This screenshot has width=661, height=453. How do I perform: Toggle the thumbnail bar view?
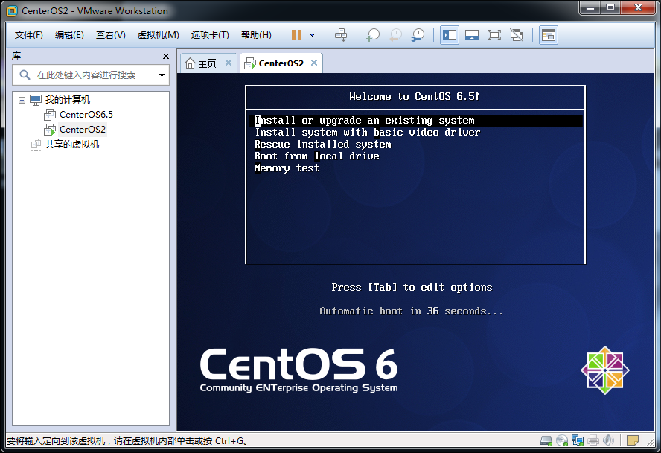coord(472,35)
